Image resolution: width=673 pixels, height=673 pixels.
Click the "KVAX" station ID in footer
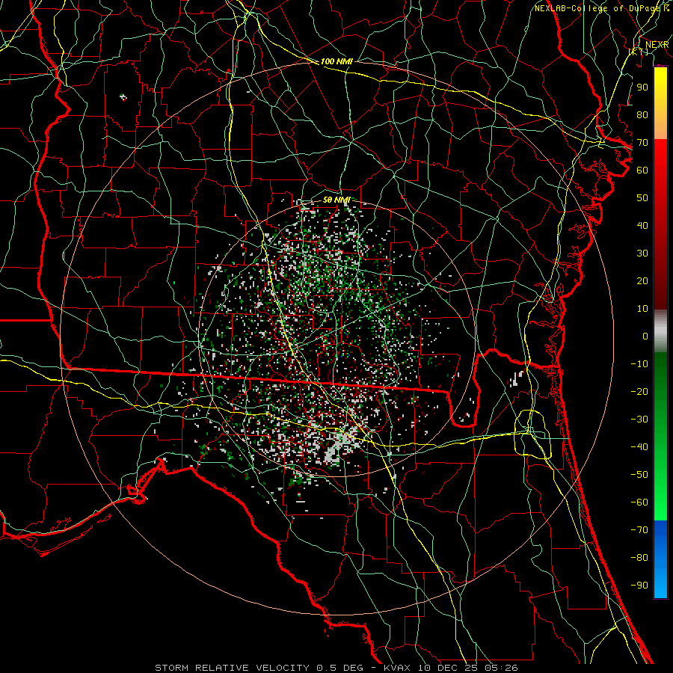(398, 668)
